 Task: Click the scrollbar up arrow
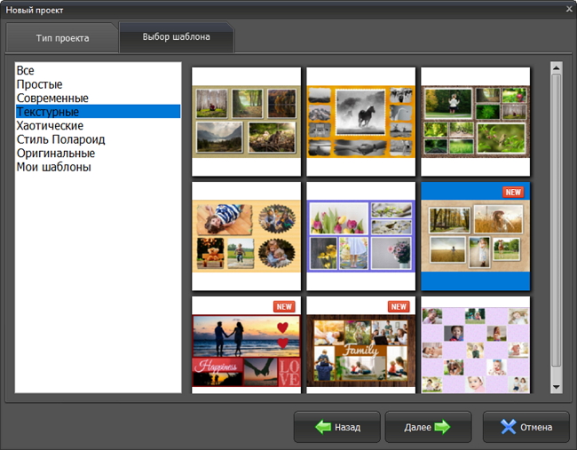pyautogui.click(x=556, y=67)
